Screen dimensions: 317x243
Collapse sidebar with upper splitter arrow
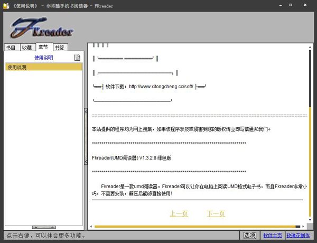tap(86, 111)
